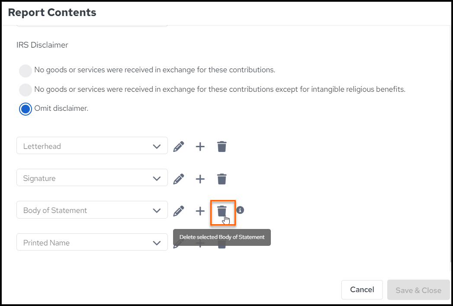Click the Save & Close button
Screen dimensions: 453x306
[x=418, y=290]
